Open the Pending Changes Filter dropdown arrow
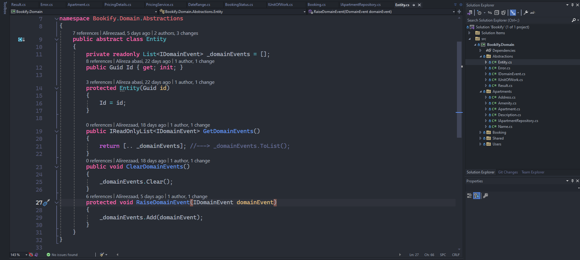This screenshot has width=580, height=260. coord(484,13)
